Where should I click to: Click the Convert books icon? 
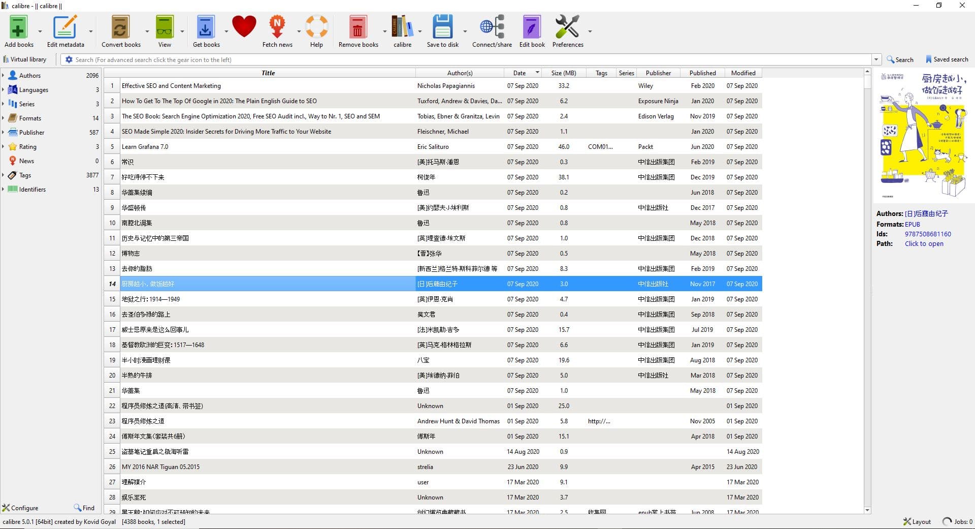[120, 27]
